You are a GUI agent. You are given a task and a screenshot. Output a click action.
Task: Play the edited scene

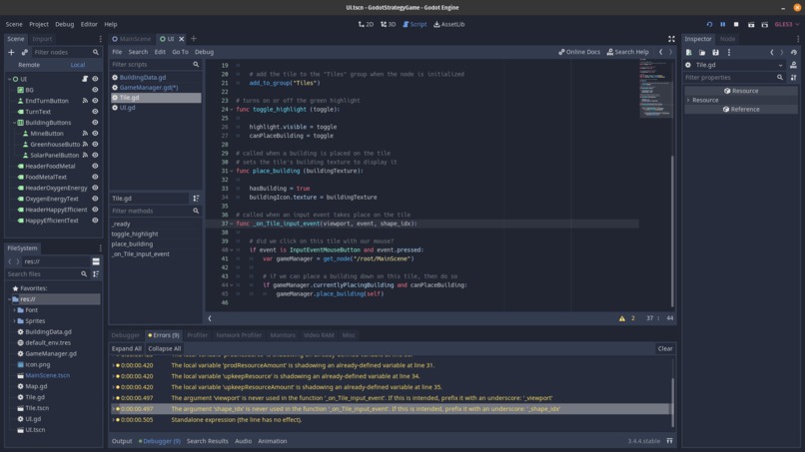(x=751, y=24)
